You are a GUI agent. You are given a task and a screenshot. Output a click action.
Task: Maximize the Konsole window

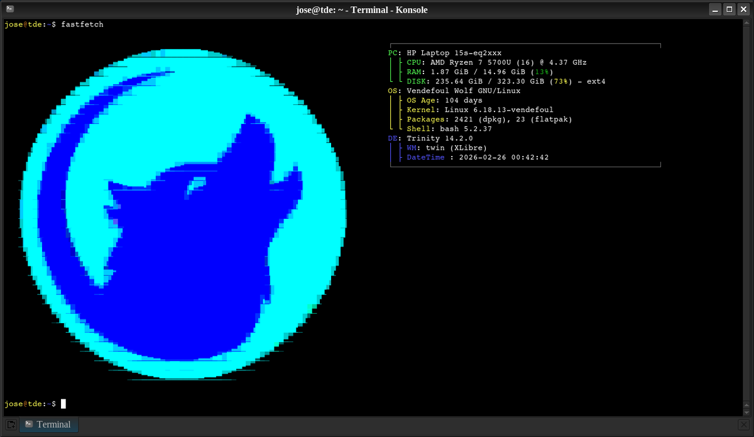coord(729,9)
